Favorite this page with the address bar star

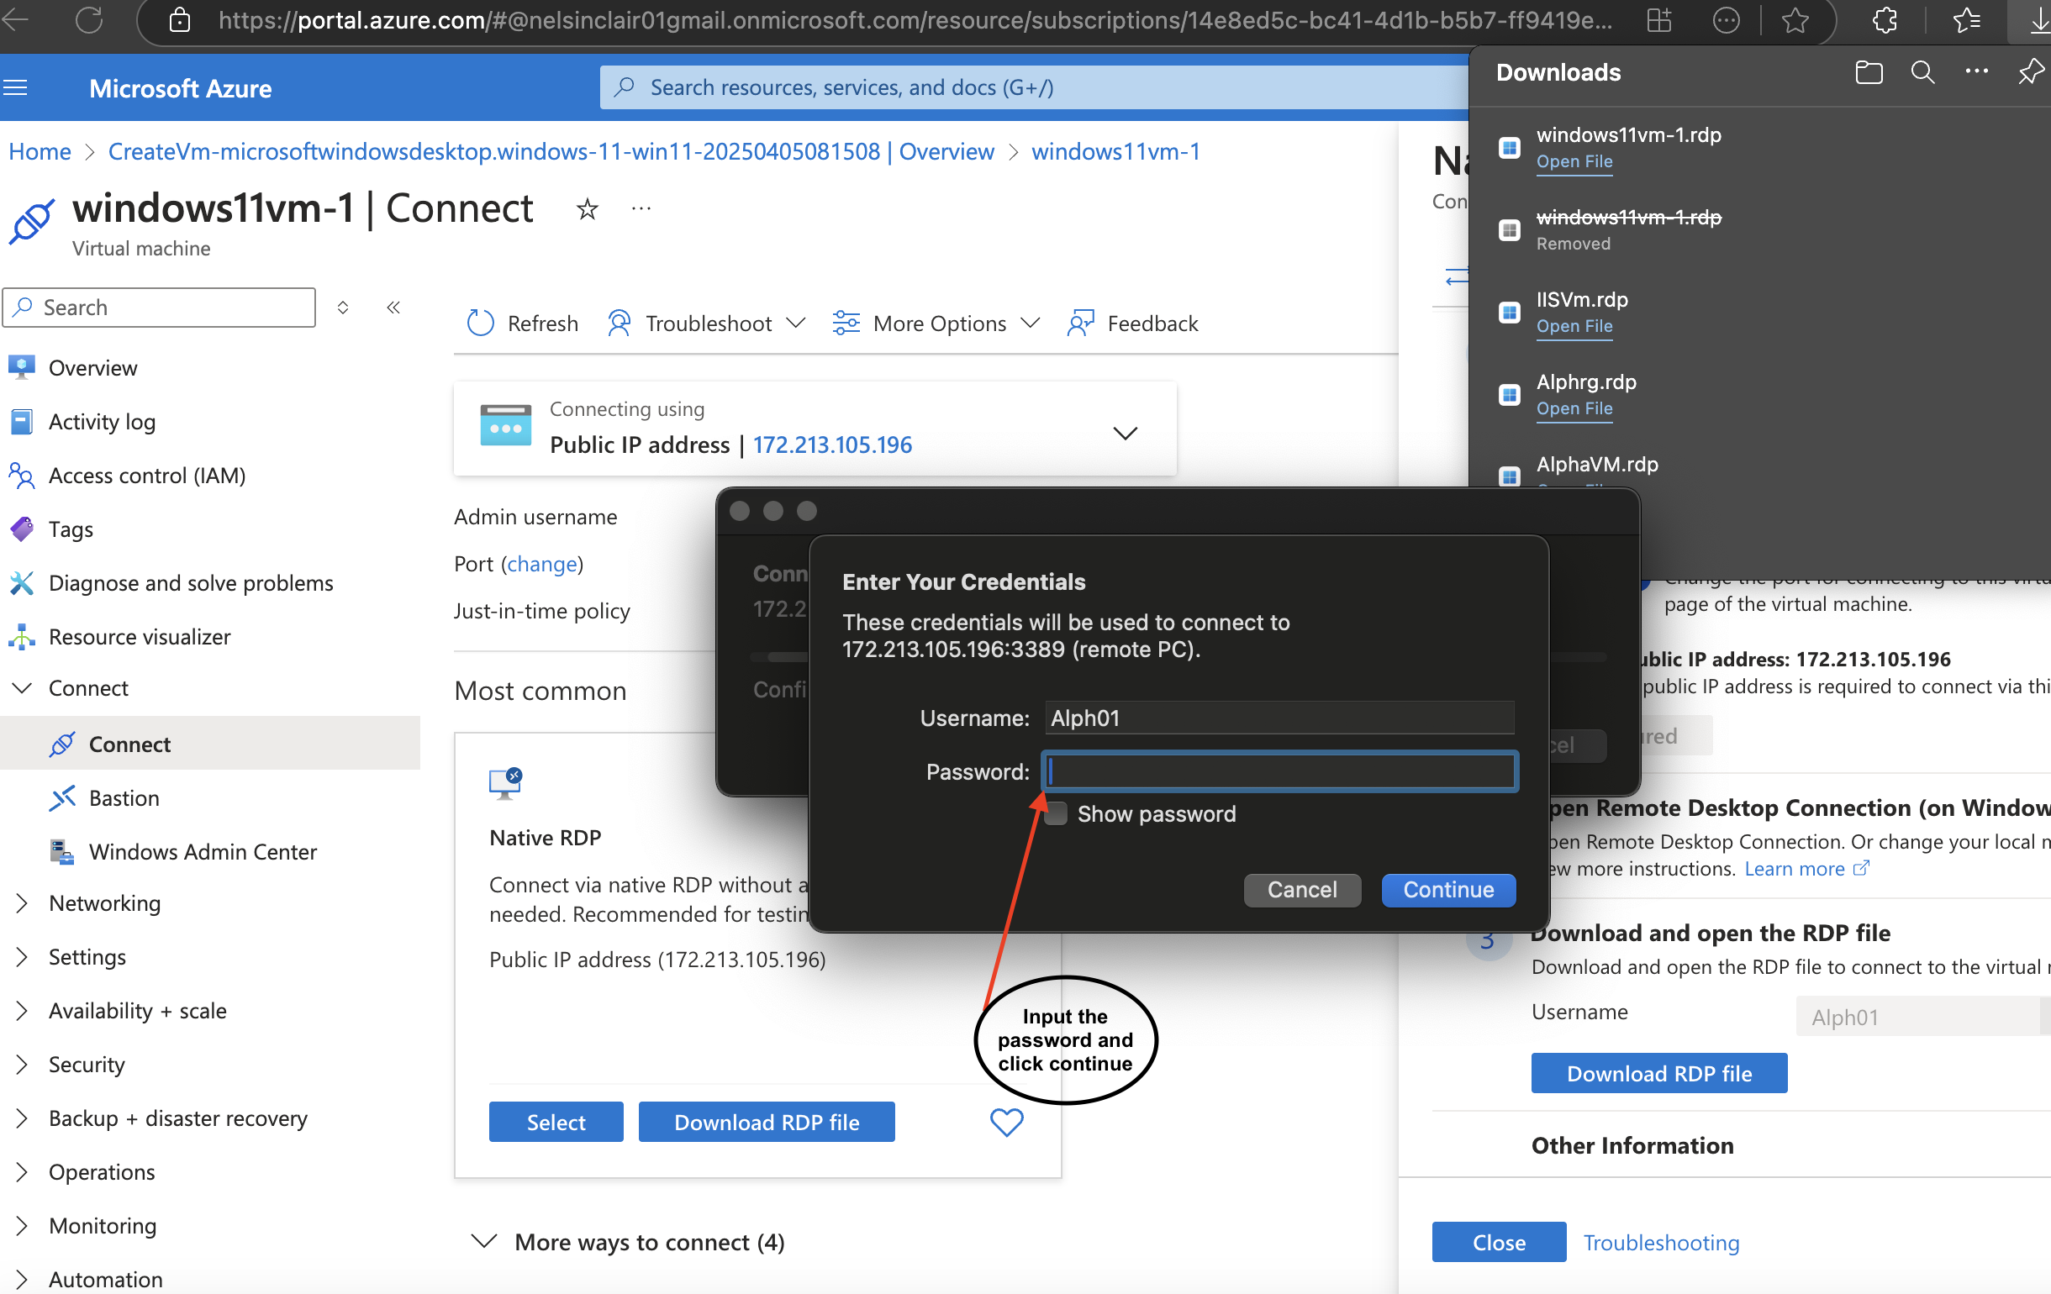point(1795,19)
